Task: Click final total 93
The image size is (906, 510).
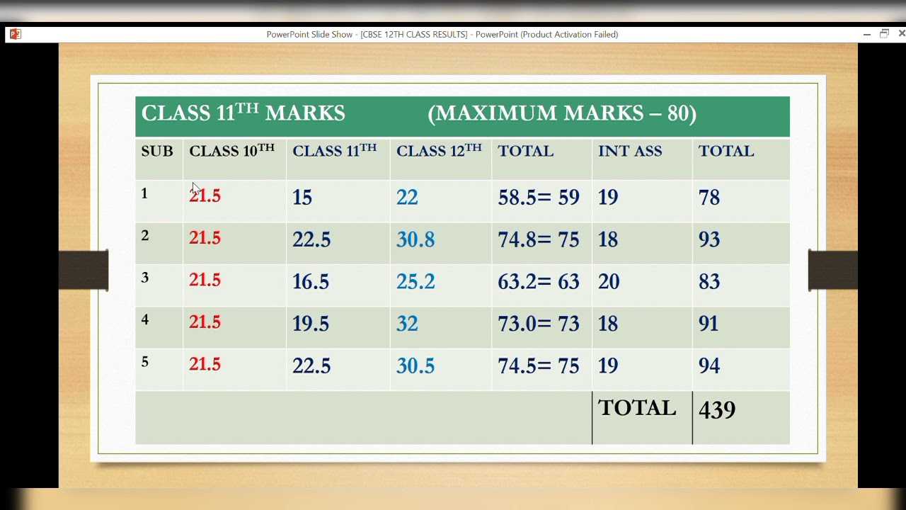Action: pyautogui.click(x=709, y=239)
